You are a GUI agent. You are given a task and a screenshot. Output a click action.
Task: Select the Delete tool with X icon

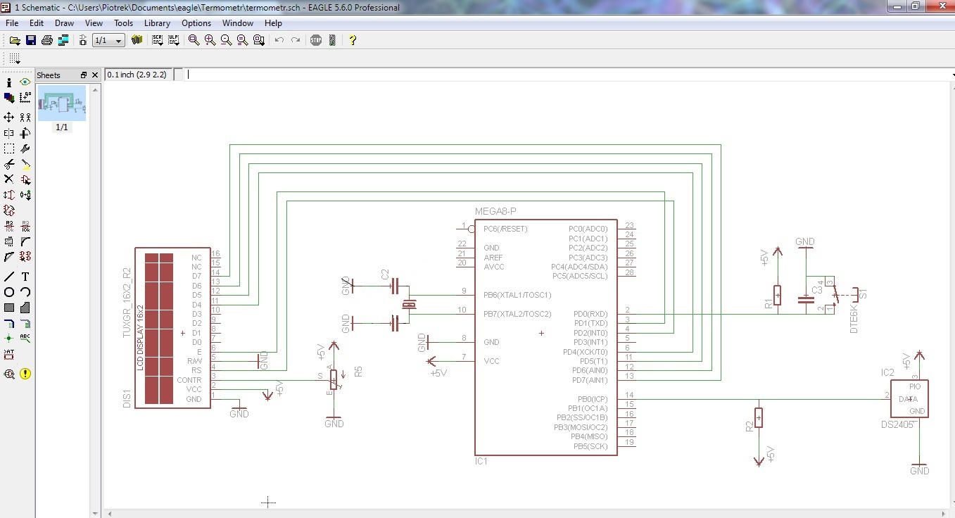pos(9,179)
